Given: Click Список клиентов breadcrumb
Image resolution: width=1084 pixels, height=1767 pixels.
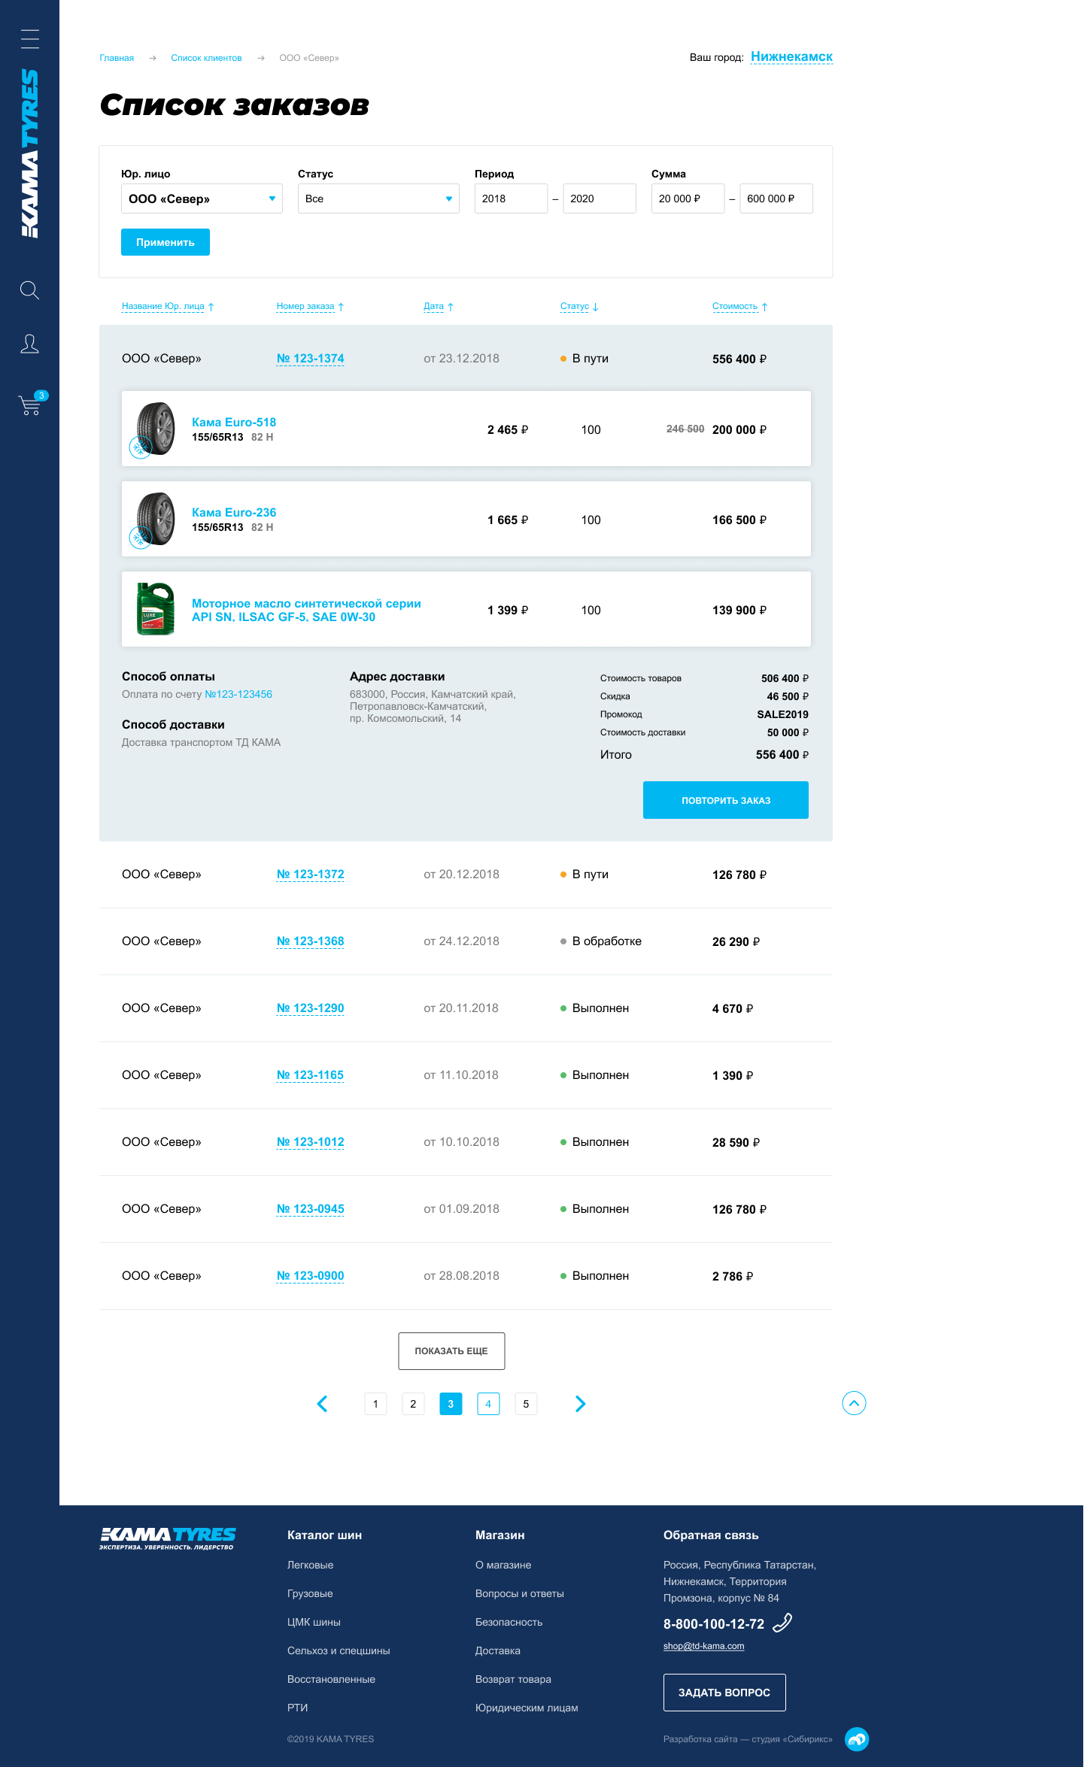Looking at the screenshot, I should tap(206, 58).
